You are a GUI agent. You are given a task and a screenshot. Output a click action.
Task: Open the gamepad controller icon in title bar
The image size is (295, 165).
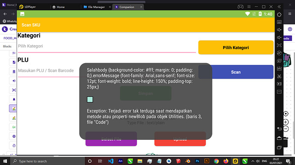(240, 7)
